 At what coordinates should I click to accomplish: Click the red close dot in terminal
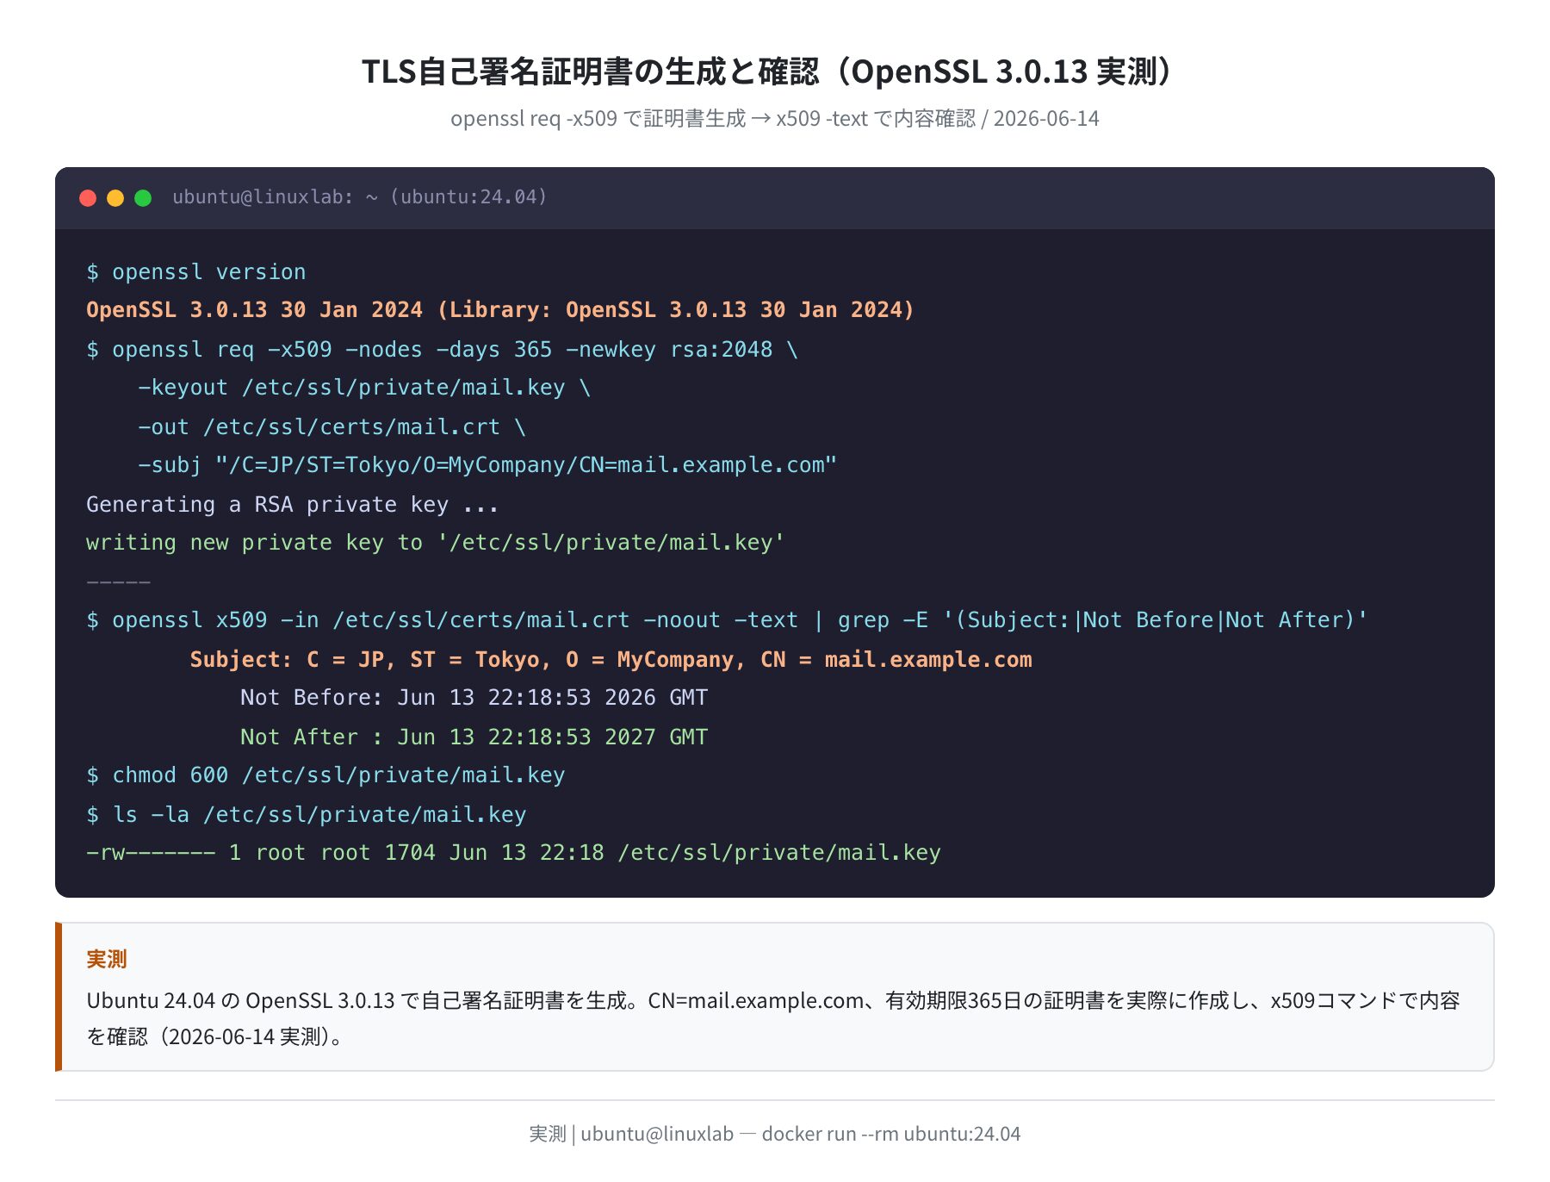click(x=87, y=198)
